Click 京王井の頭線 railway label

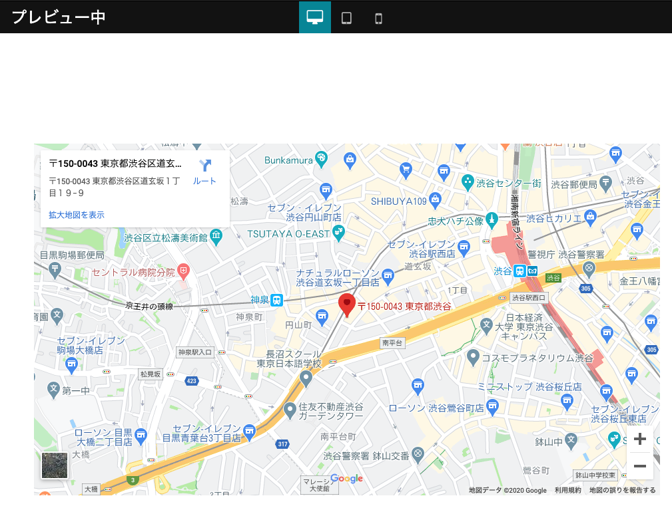[x=149, y=306]
